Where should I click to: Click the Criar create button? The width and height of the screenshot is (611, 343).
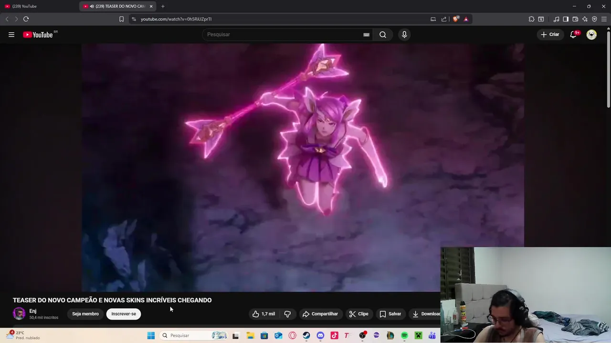(x=550, y=34)
